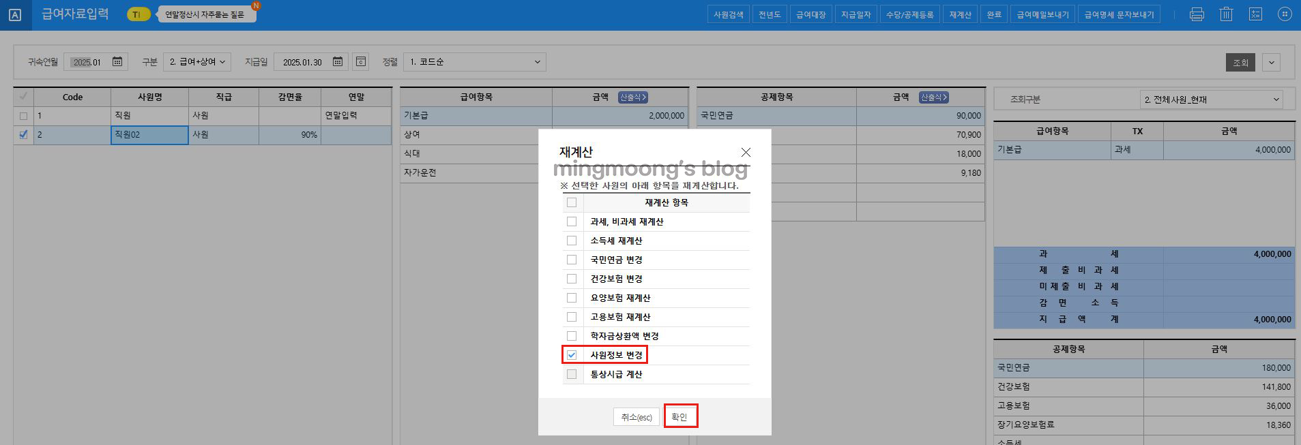This screenshot has height=445, width=1301.
Task: Select employee name cell 직원 in row 1
Action: coord(149,116)
